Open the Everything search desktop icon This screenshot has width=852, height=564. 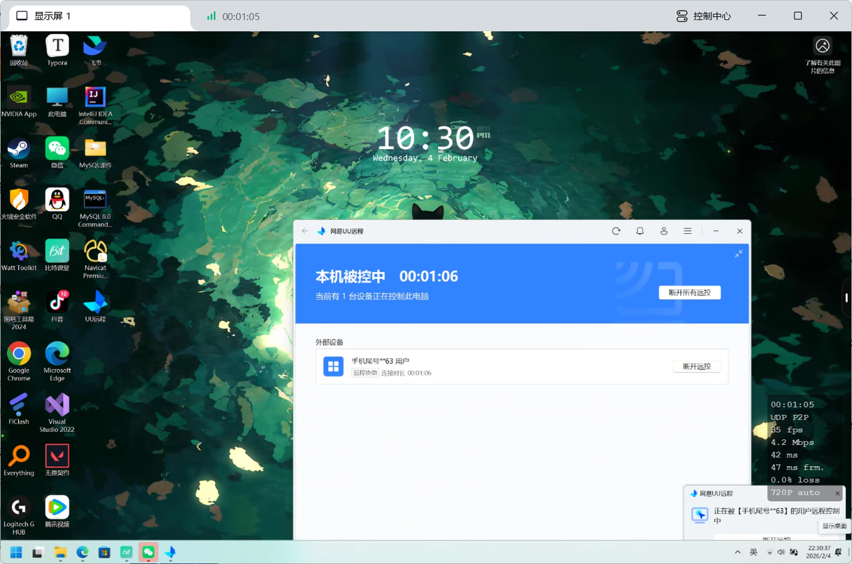pos(19,461)
